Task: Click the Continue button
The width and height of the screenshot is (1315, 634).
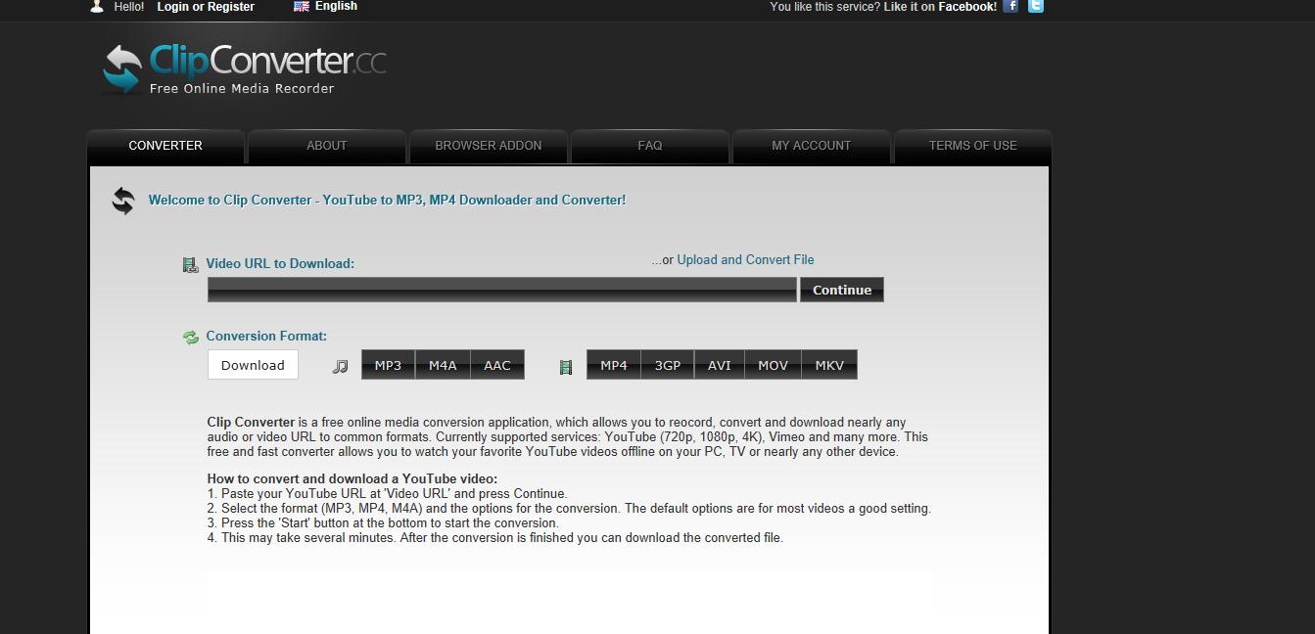Action: coord(842,290)
